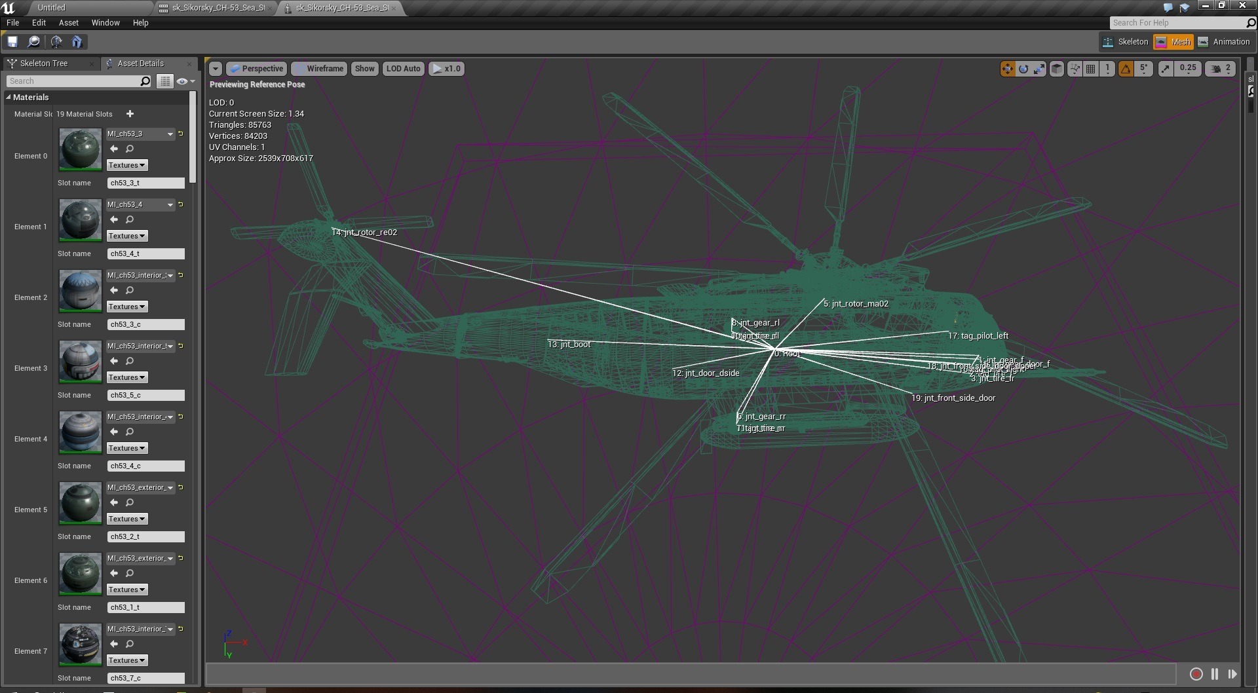Start recording with the red record button

1196,674
